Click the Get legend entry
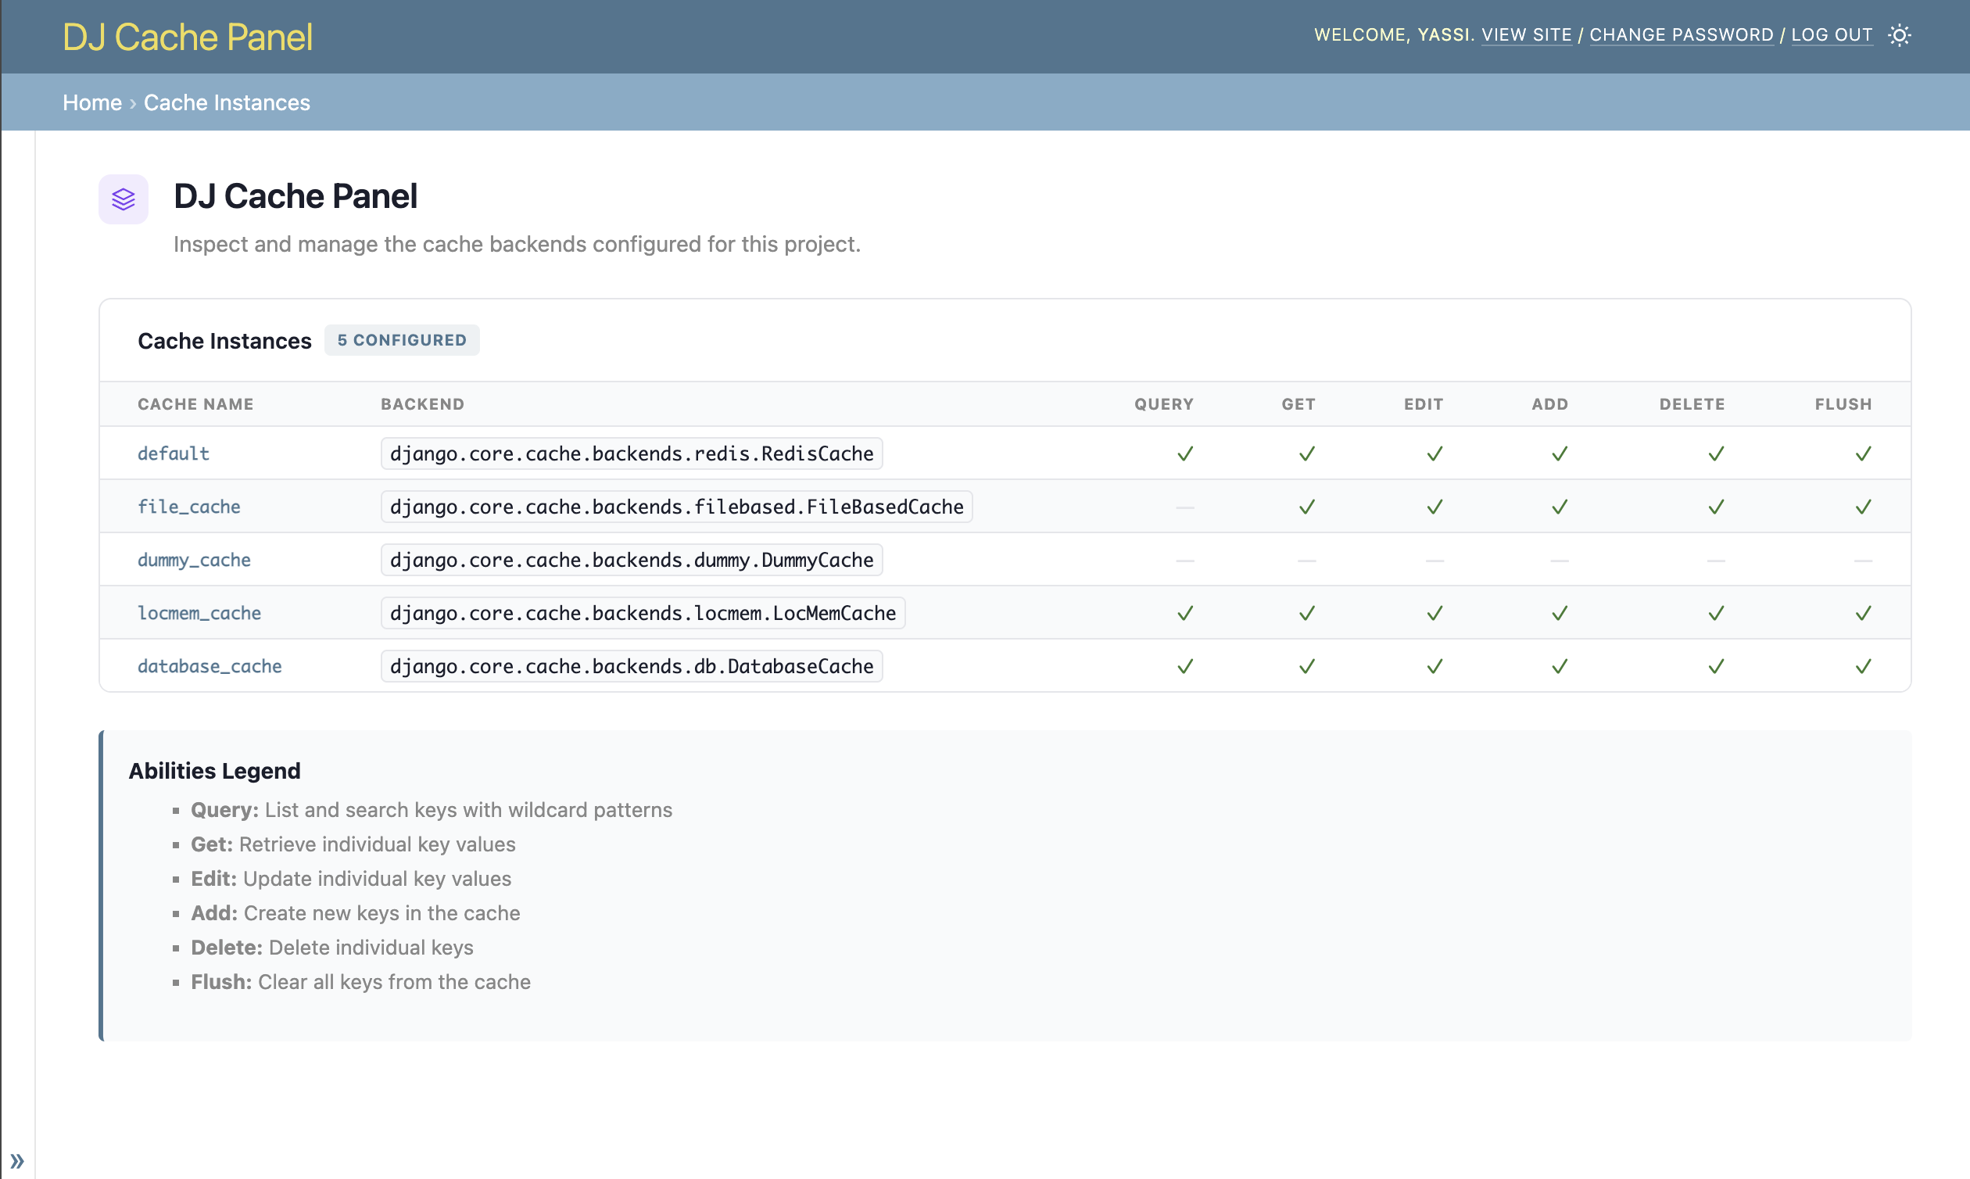The width and height of the screenshot is (1970, 1179). 353,844
